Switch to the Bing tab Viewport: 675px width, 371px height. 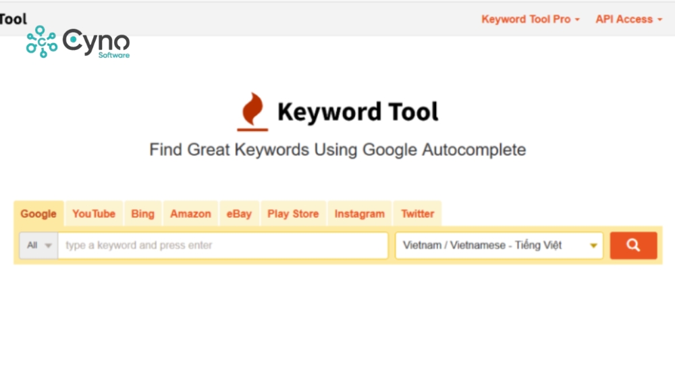point(142,214)
